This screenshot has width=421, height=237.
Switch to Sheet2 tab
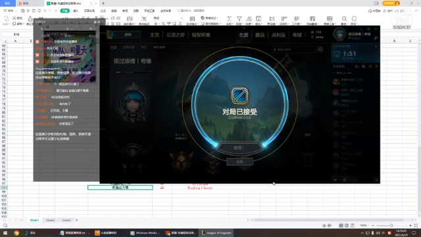(x=50, y=220)
